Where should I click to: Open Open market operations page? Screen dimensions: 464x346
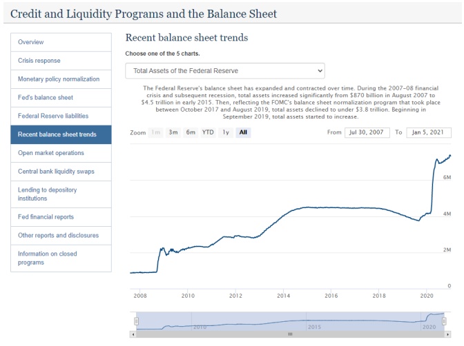pyautogui.click(x=61, y=153)
